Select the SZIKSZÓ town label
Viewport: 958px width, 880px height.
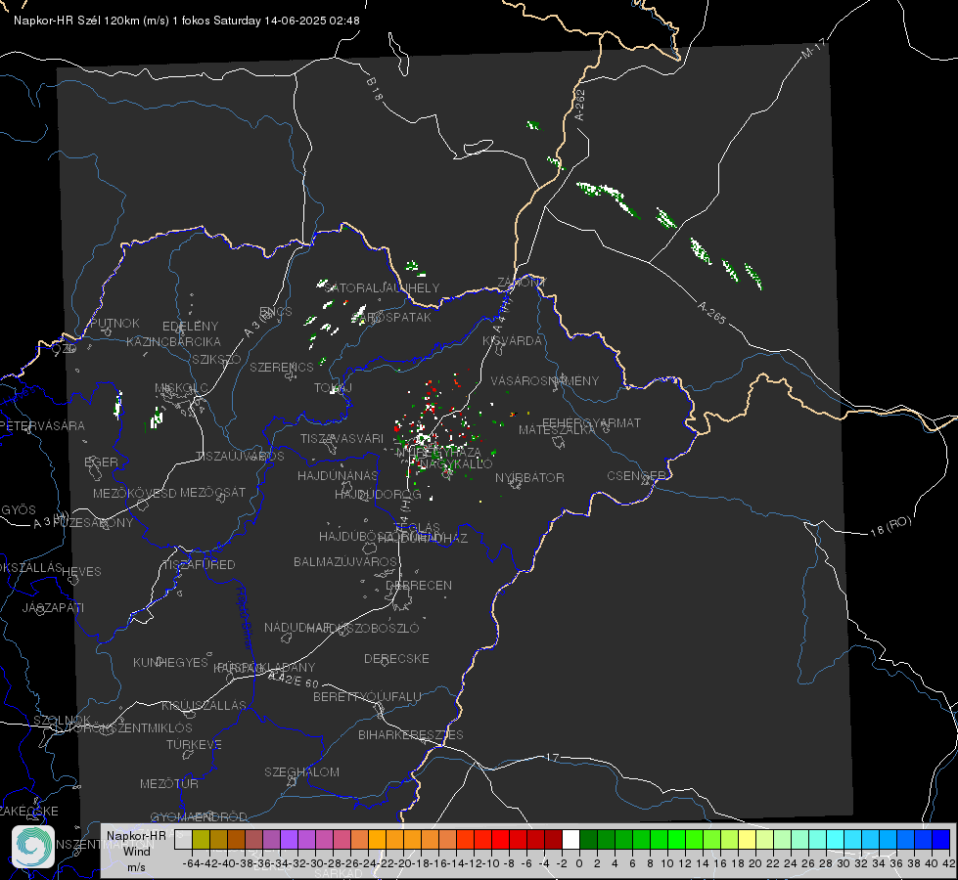pyautogui.click(x=216, y=359)
